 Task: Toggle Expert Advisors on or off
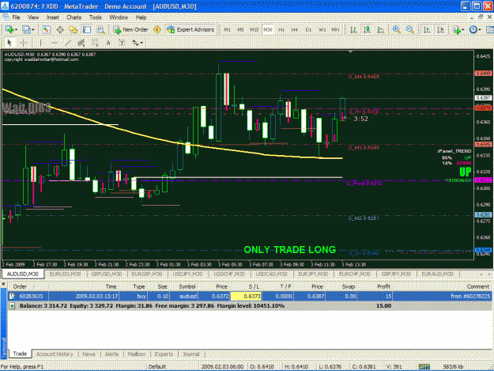(x=191, y=29)
